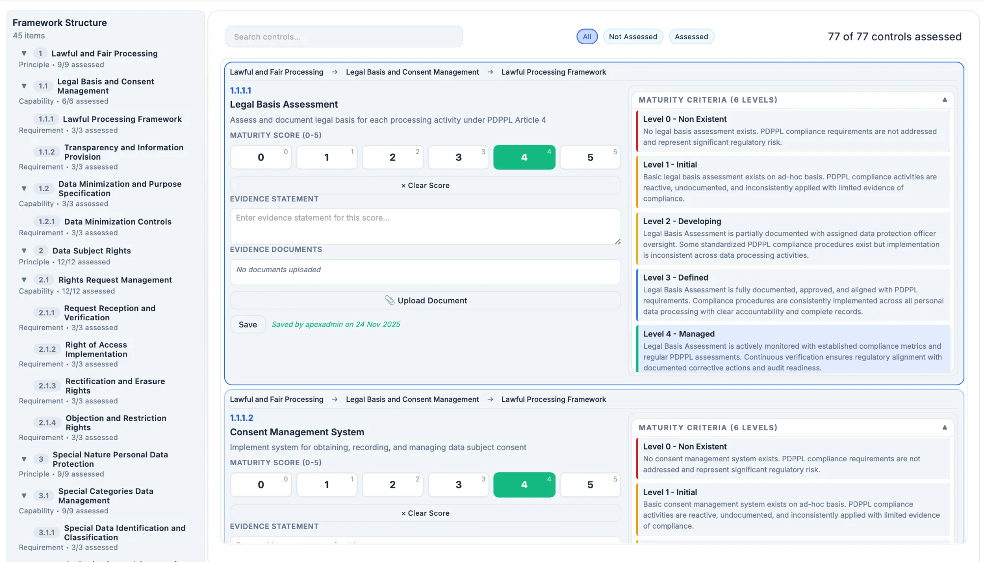
Task: Collapse the Data Subject Rights tree node
Action: 24,251
